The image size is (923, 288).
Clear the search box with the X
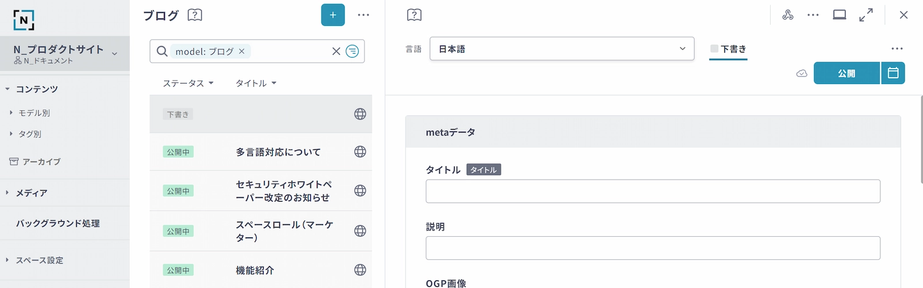click(336, 51)
